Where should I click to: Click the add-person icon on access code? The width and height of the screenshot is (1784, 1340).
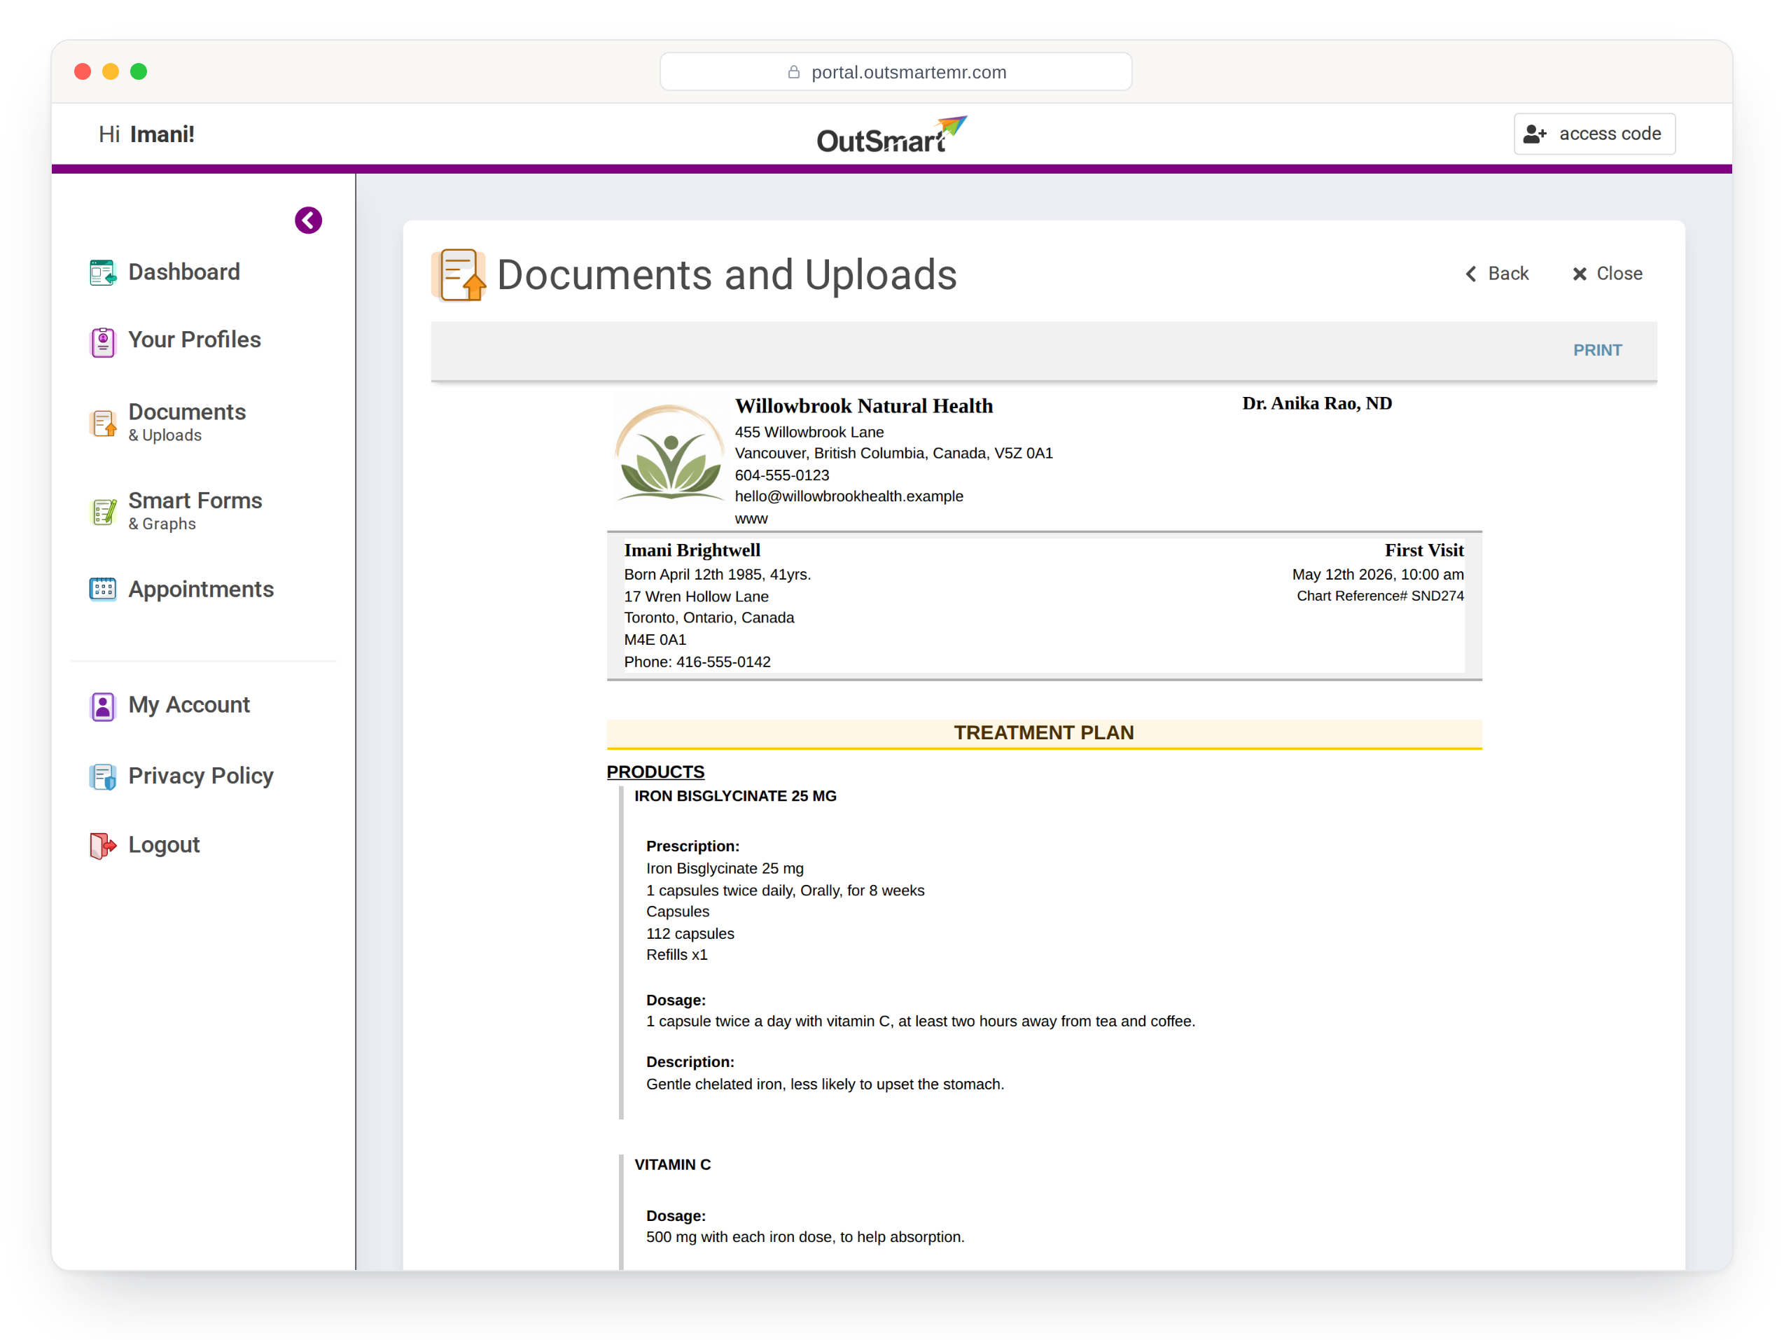point(1535,134)
